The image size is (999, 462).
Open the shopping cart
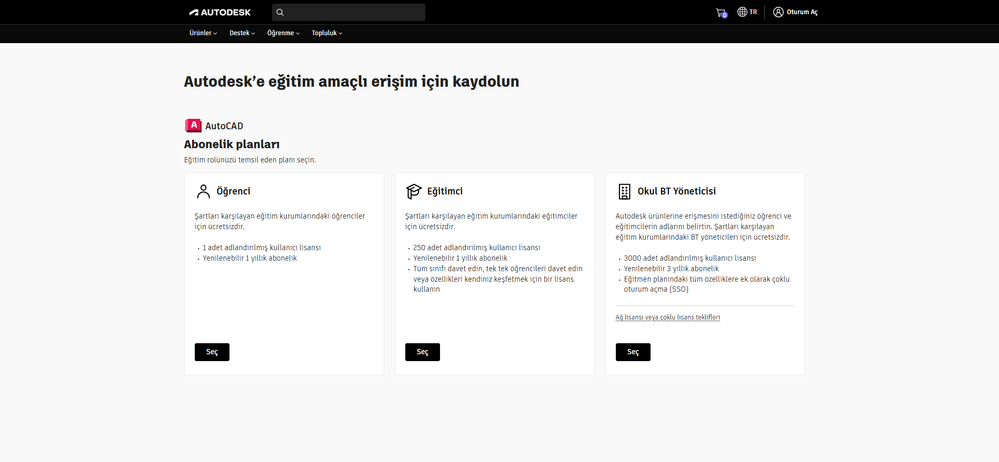tap(721, 13)
